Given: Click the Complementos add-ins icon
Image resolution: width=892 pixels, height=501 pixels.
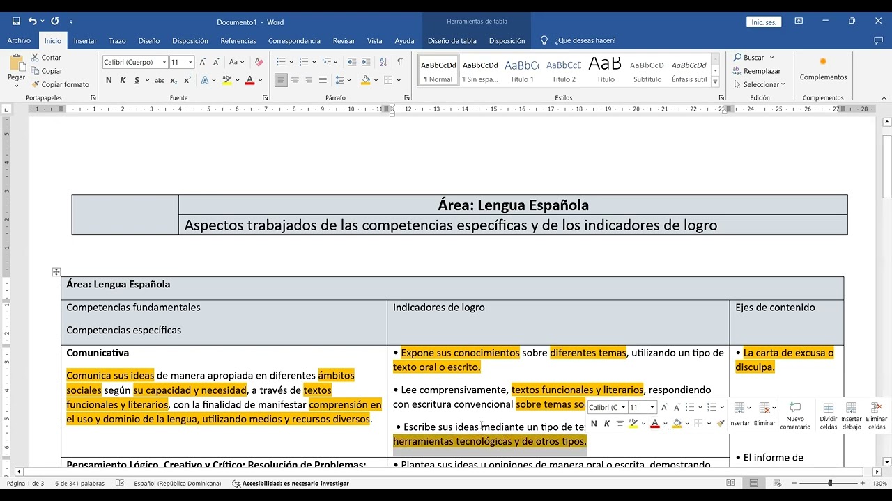Looking at the screenshot, I should click(x=823, y=62).
